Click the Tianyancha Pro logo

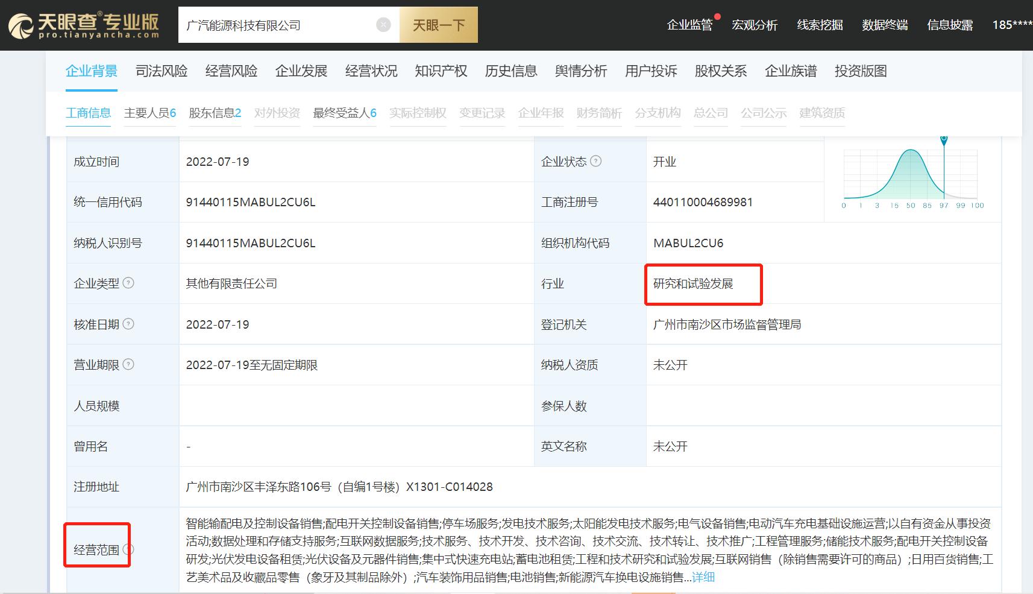point(84,25)
